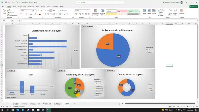Apply the Good cell style swatch
The image size is (199, 112).
133,11
